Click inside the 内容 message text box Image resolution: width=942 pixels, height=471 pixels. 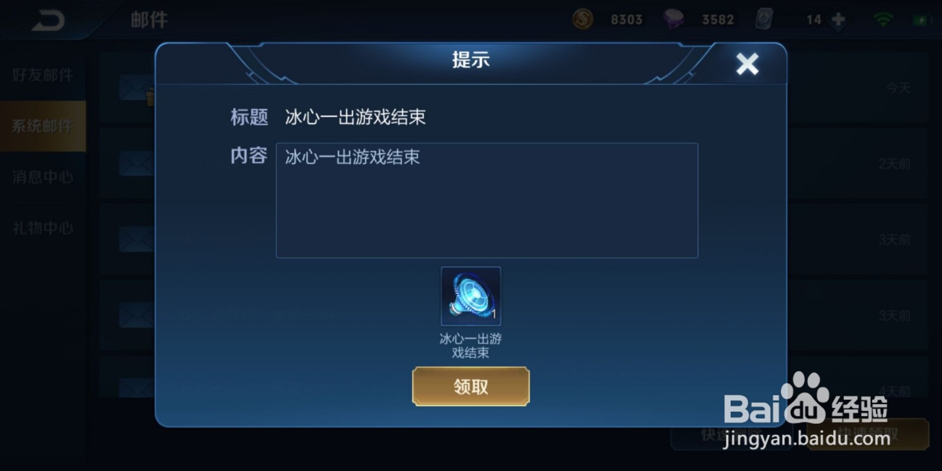[487, 200]
